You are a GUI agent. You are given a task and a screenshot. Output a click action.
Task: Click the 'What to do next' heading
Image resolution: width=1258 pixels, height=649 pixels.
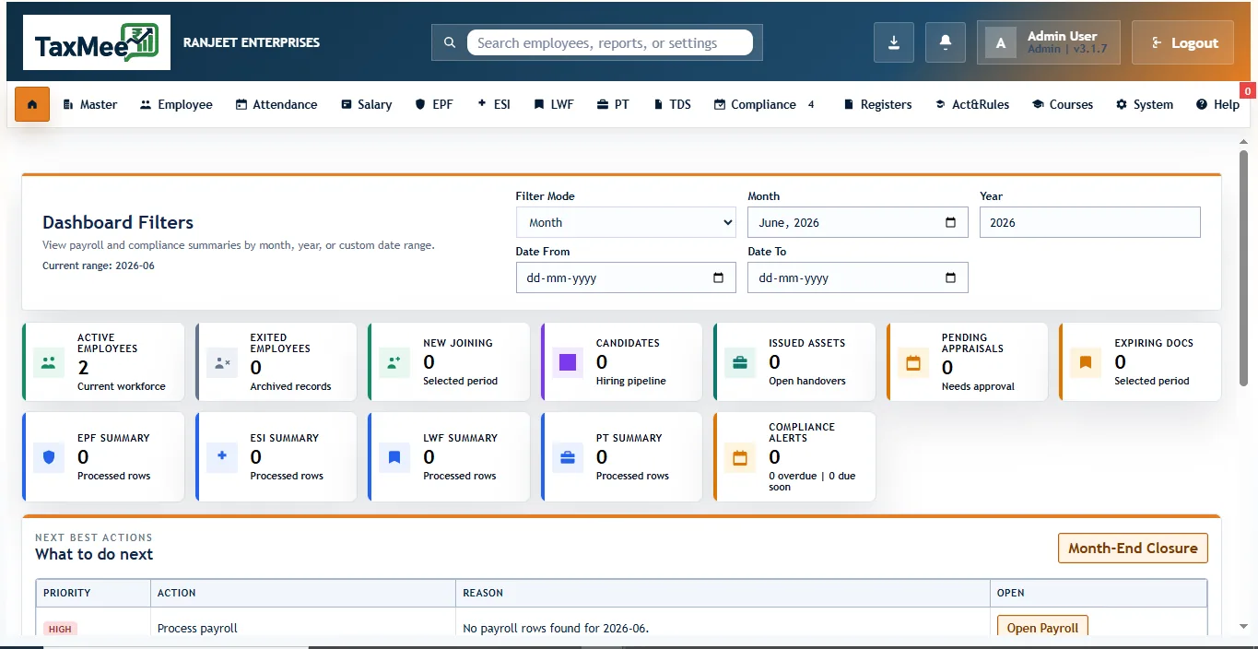click(94, 554)
